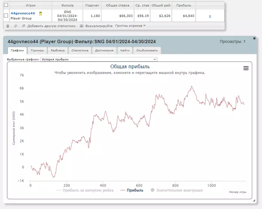Sort by Фильтр column header
Viewport: 262px width, 209px height.
click(x=67, y=5)
